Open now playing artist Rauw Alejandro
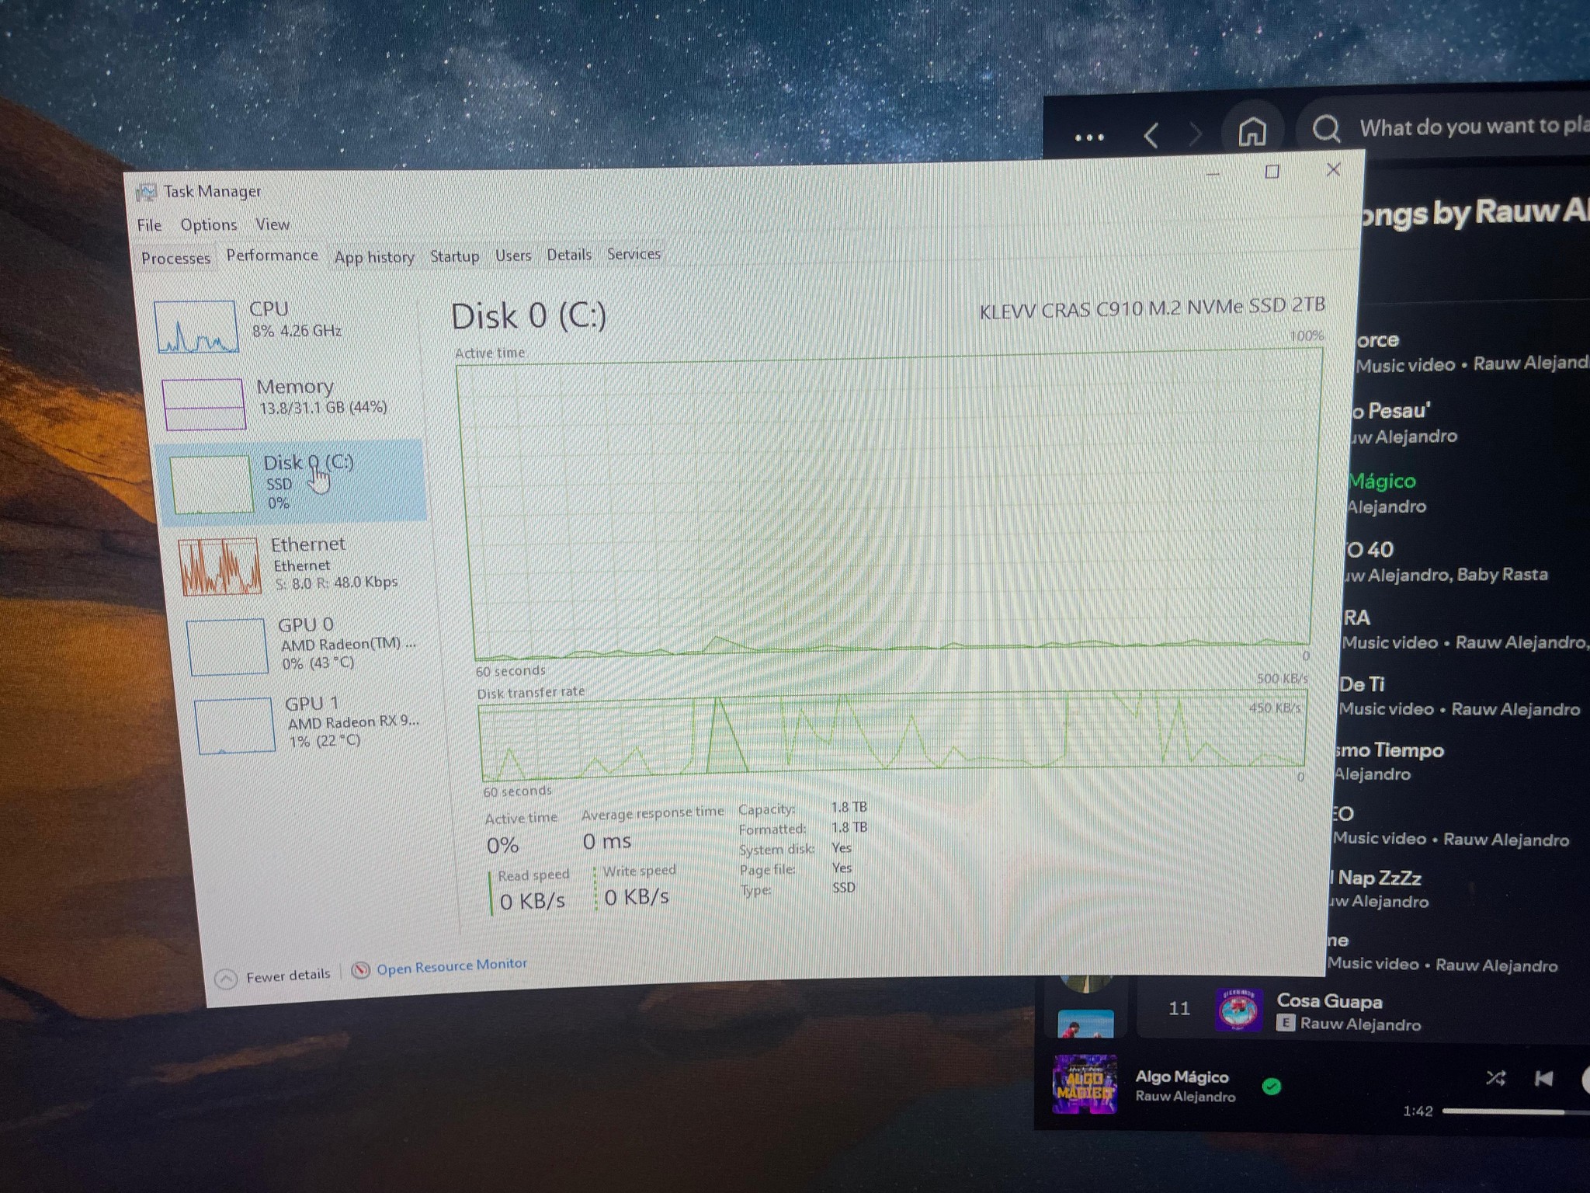 coord(1185,1097)
